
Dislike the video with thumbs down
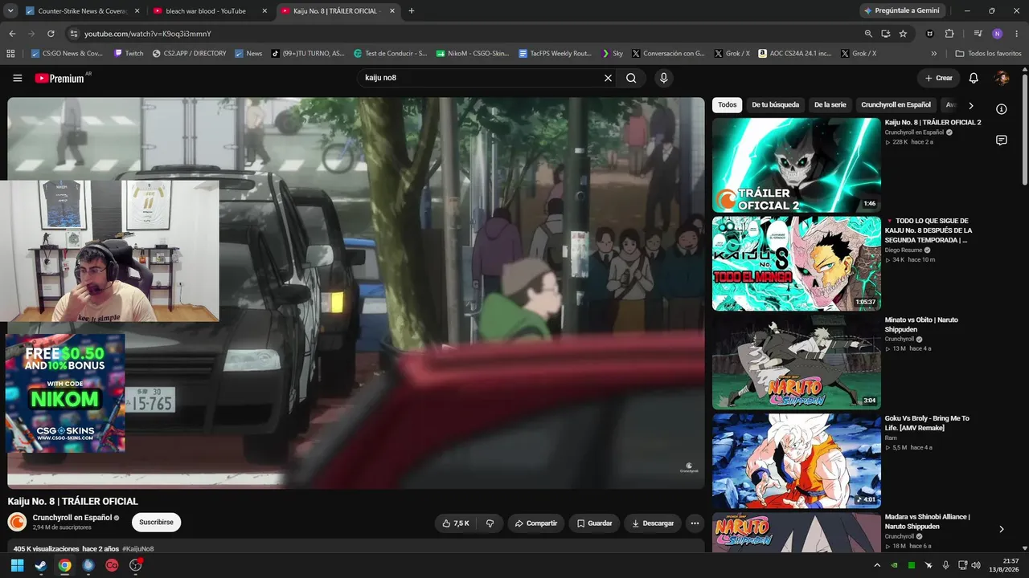pyautogui.click(x=490, y=523)
